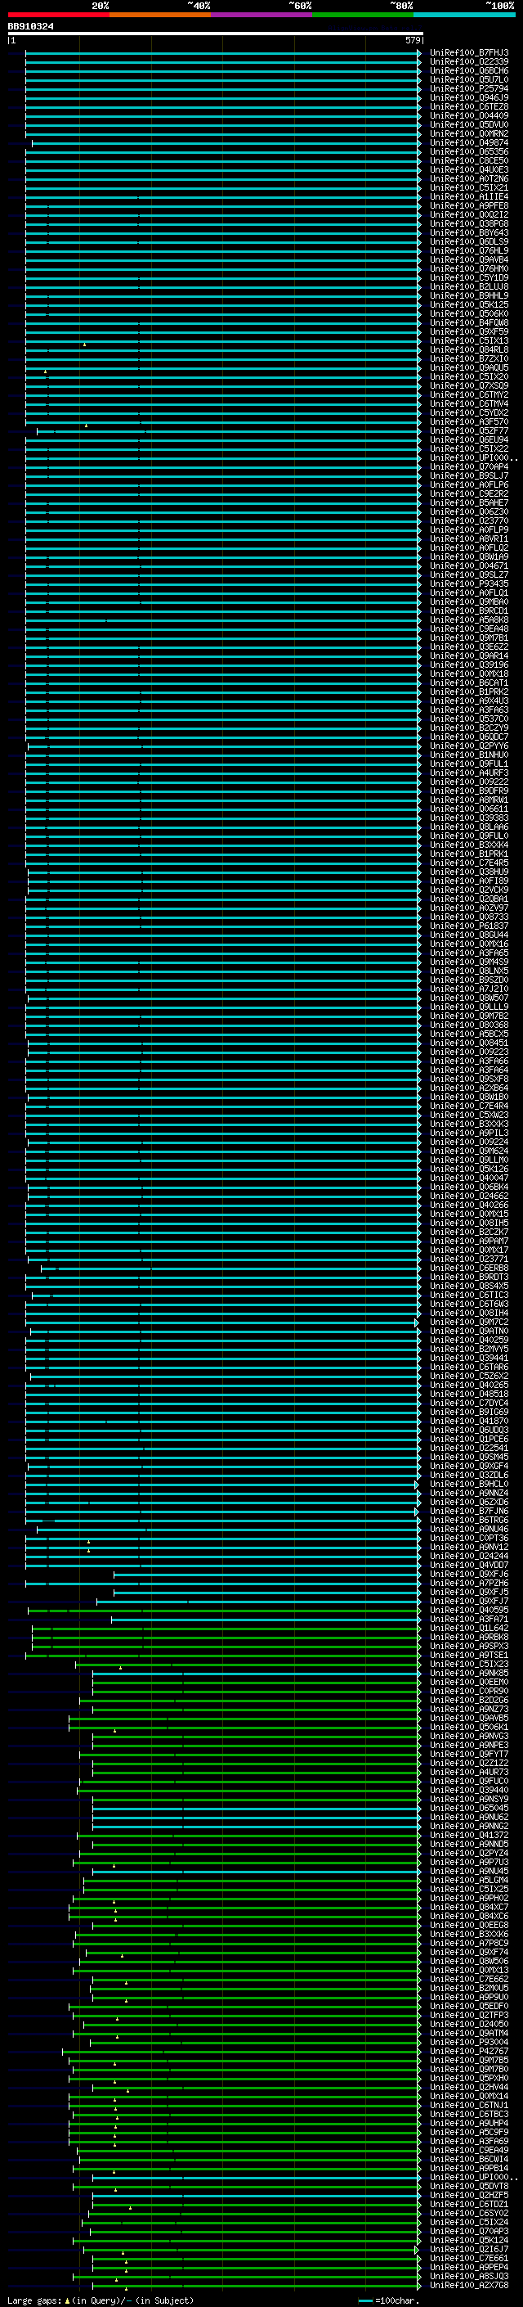The width and height of the screenshot is (523, 2307).
Task: Click the orange ~40% identity legend bar
Action: click(x=160, y=15)
